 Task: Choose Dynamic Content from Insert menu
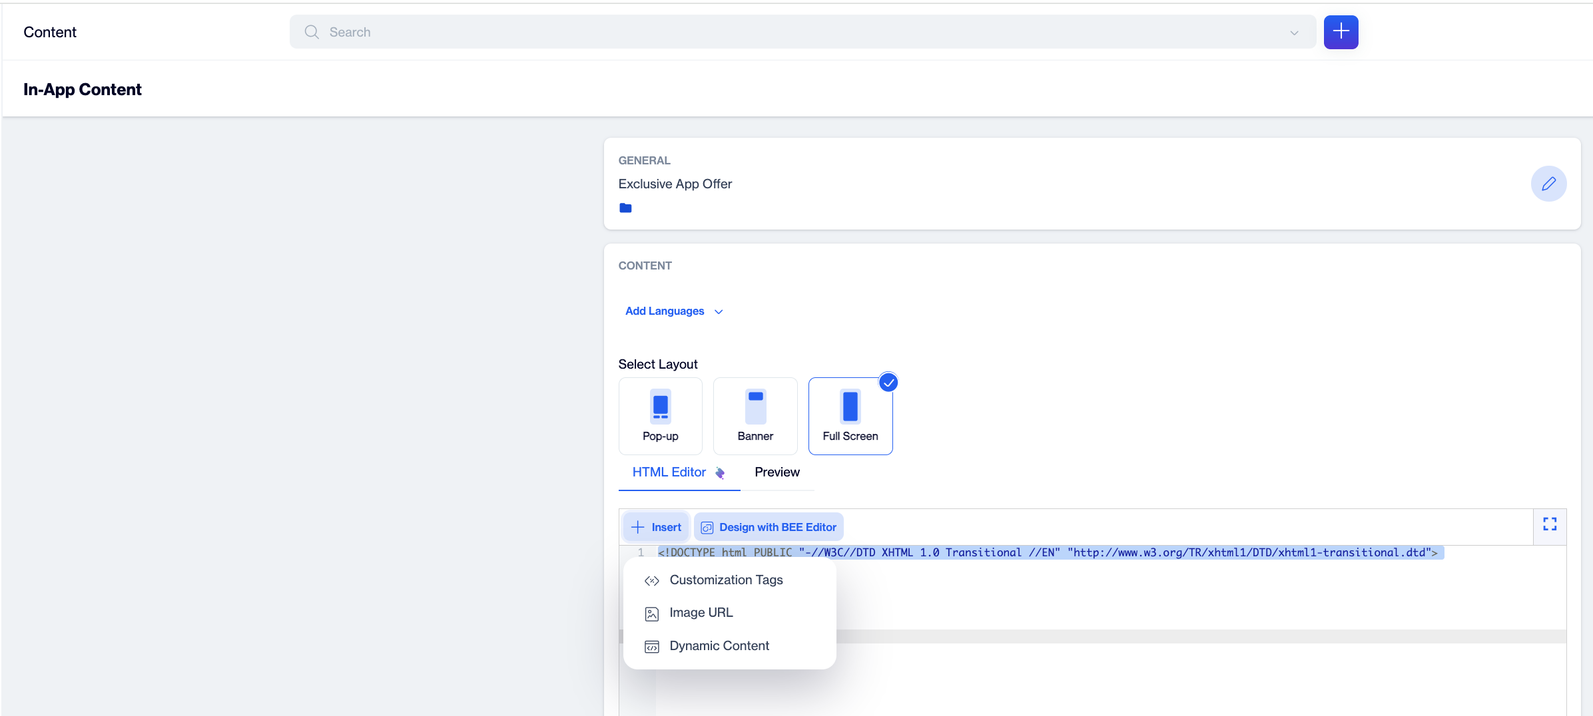click(729, 646)
